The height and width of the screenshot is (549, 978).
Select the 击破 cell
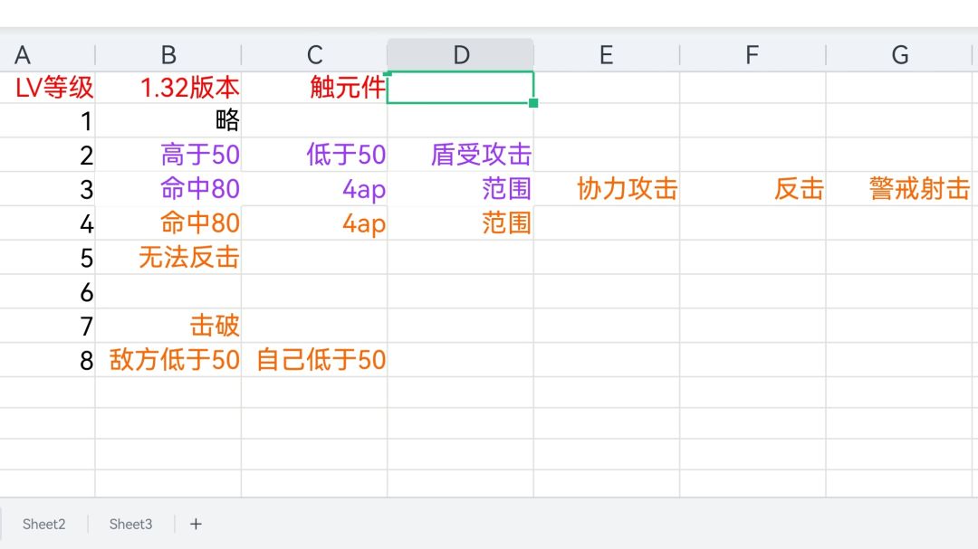(x=215, y=326)
